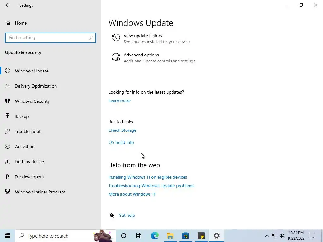323x242 pixels.
Task: Open Cortana from the taskbar
Action: [x=124, y=236]
